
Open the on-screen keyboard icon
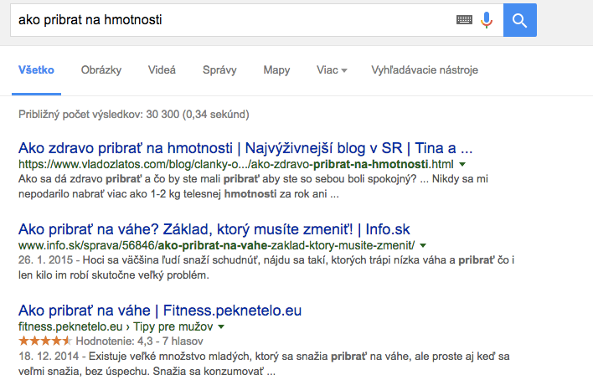point(464,19)
